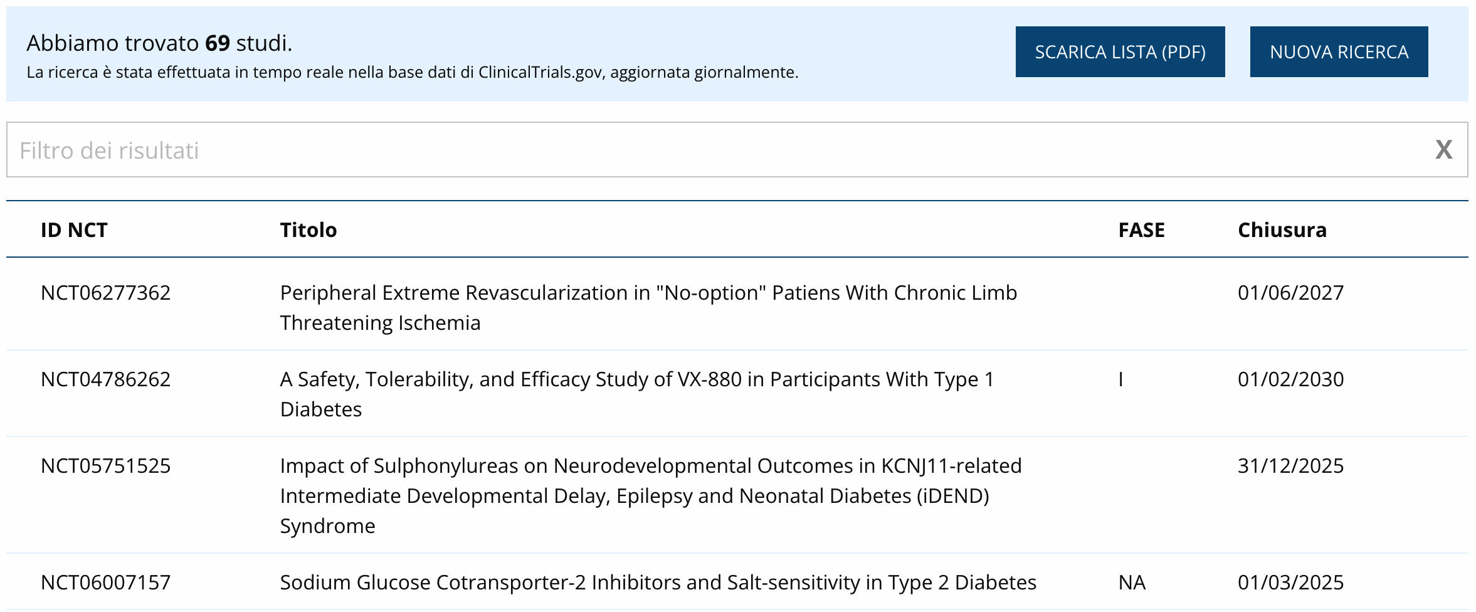Click phase NA of SGLT2 study
1476x612 pixels.
[x=1132, y=583]
